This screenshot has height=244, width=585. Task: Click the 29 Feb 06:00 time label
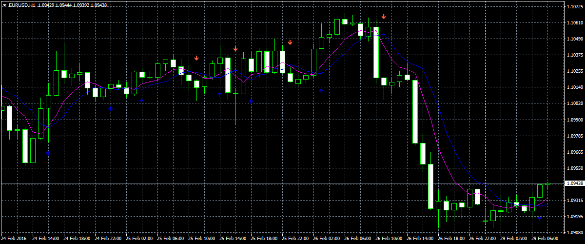[545, 239]
